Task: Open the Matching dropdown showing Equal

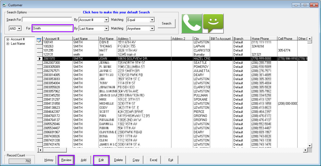Action: [x=152, y=20]
